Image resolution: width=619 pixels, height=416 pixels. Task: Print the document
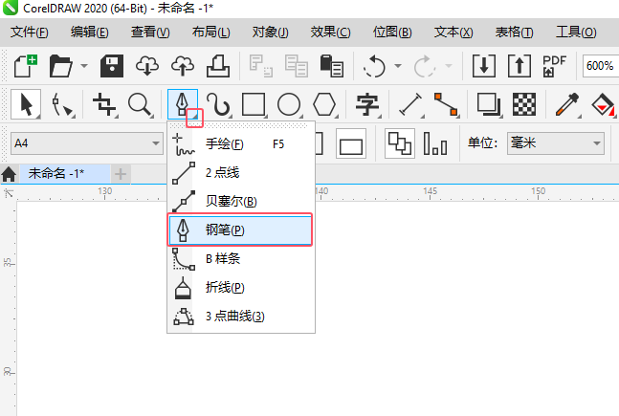[x=217, y=66]
